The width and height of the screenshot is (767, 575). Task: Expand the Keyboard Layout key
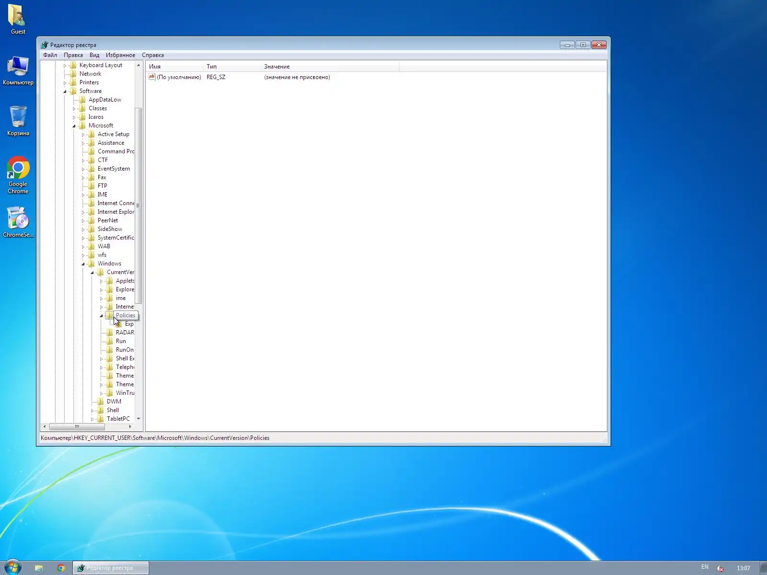click(65, 66)
